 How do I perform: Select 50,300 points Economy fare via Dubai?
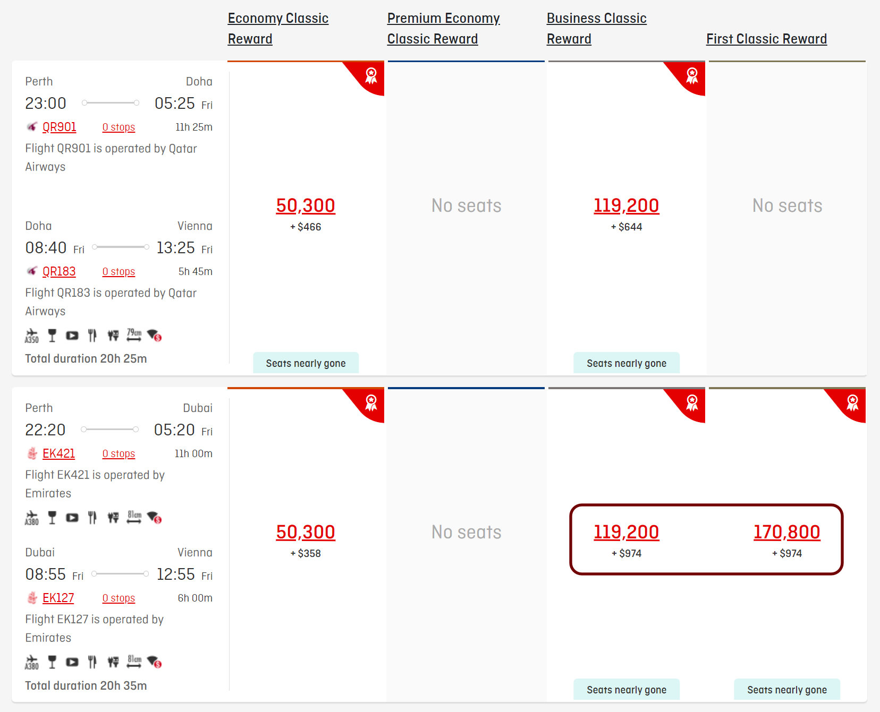click(x=306, y=532)
